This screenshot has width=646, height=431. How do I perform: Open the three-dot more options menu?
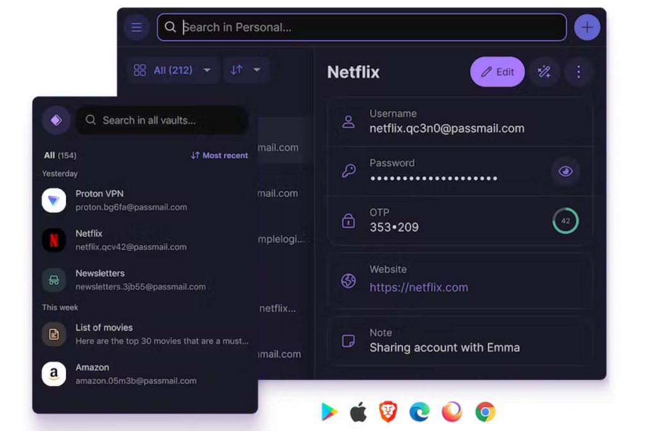click(x=578, y=72)
